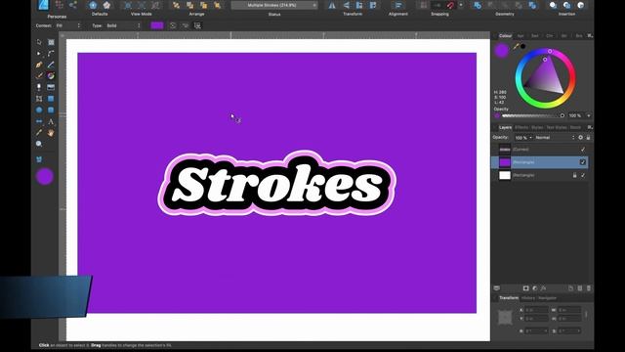This screenshot has height=352, width=625.
Task: Select the Move tool arrow
Action: tap(39, 42)
